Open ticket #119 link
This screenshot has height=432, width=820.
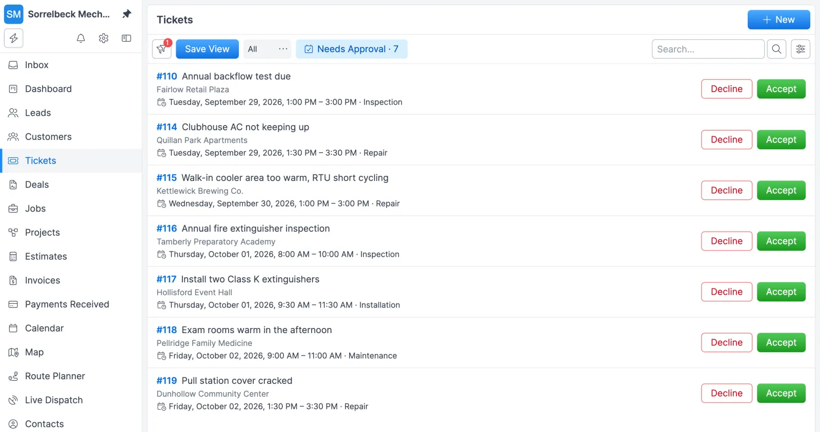coord(167,381)
